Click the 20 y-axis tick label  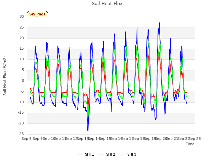click(21, 38)
